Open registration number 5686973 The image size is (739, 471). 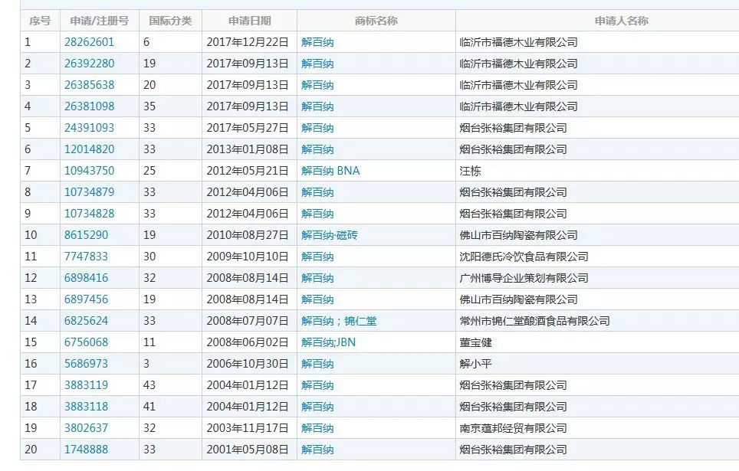[x=87, y=364]
